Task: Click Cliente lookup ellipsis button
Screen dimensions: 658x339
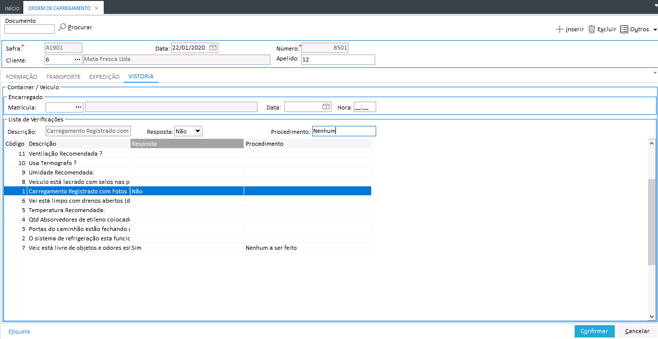Action: pos(77,59)
